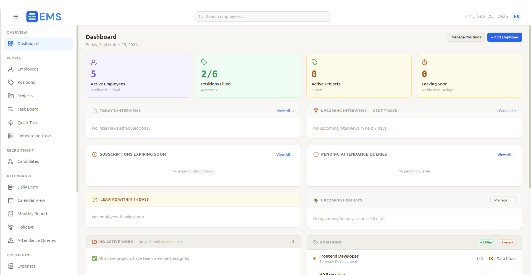
Task: Click the Active Projects card tag icon
Action: click(314, 62)
